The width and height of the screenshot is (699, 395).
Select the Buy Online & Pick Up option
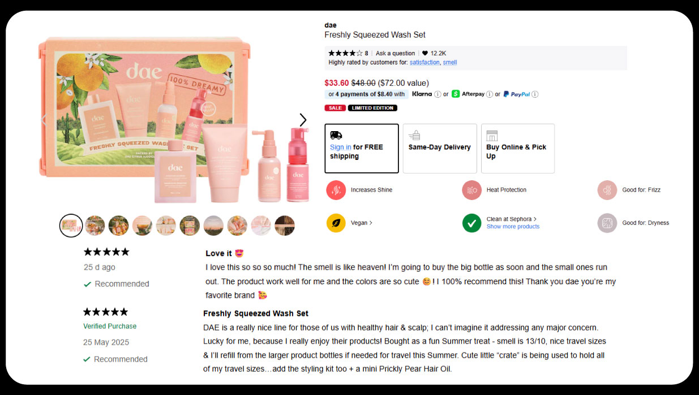[517, 148]
